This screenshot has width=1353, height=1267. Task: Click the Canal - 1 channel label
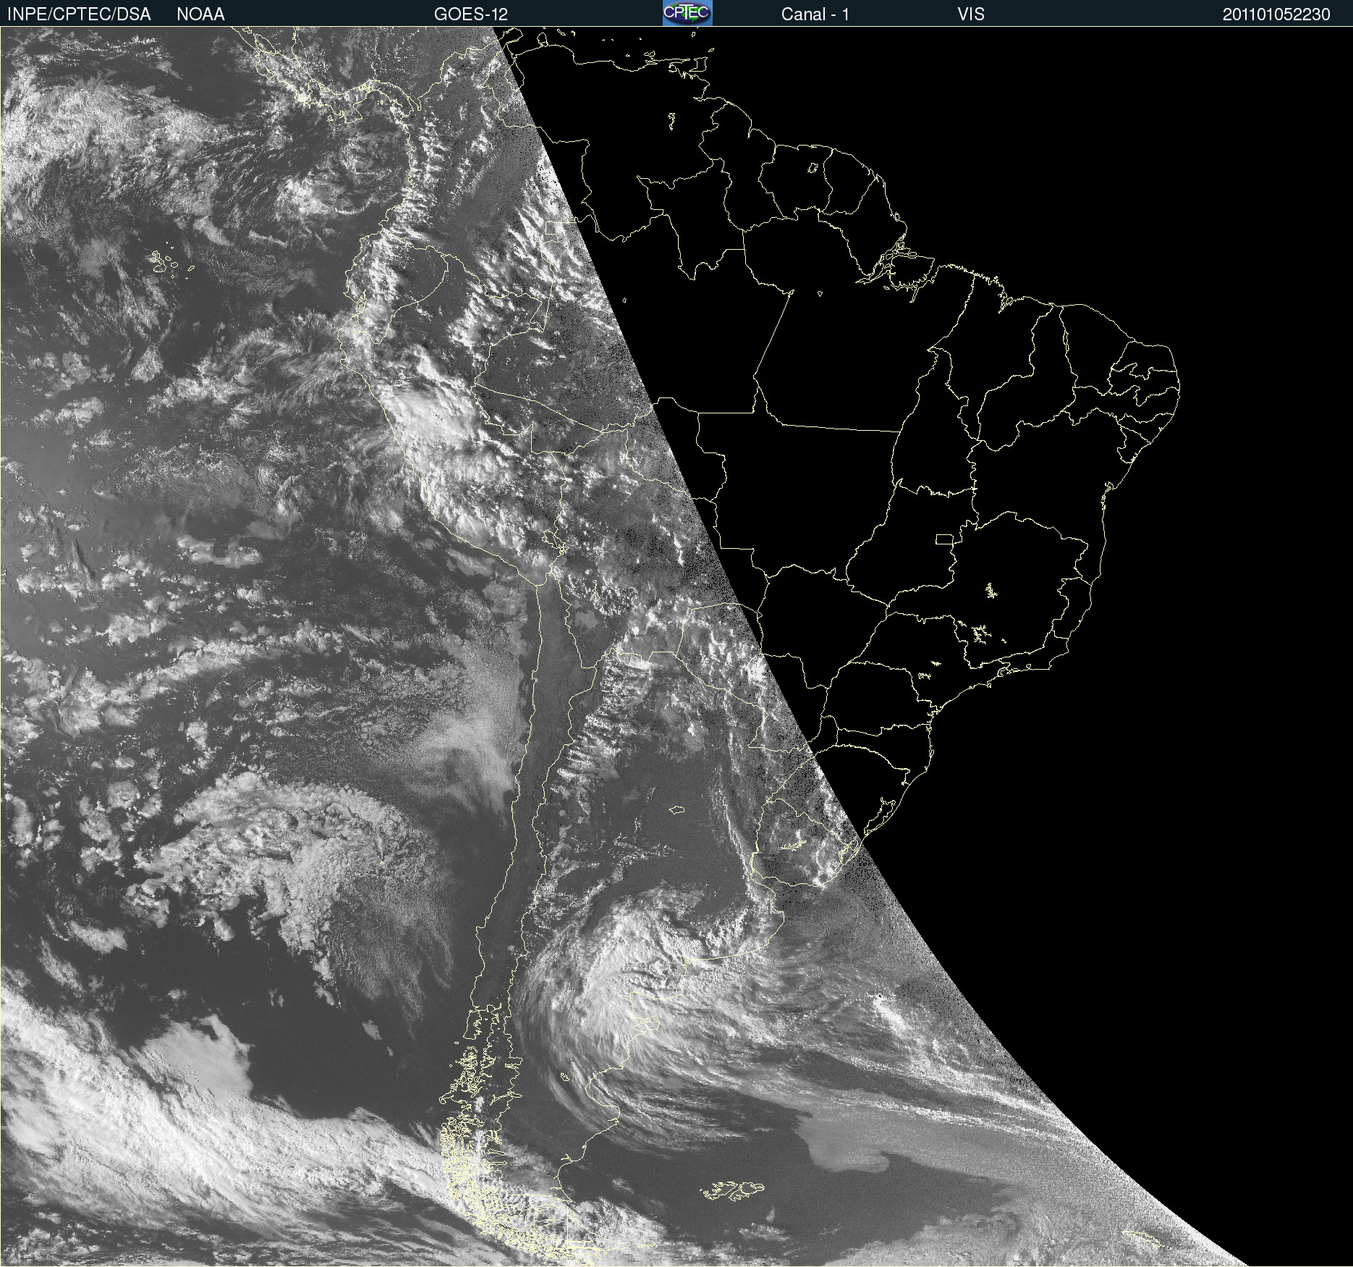point(815,14)
